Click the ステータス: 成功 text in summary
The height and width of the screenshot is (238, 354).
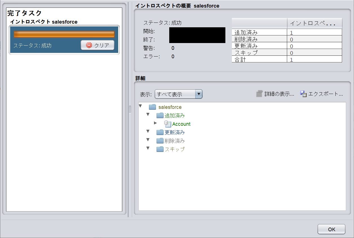(x=162, y=23)
